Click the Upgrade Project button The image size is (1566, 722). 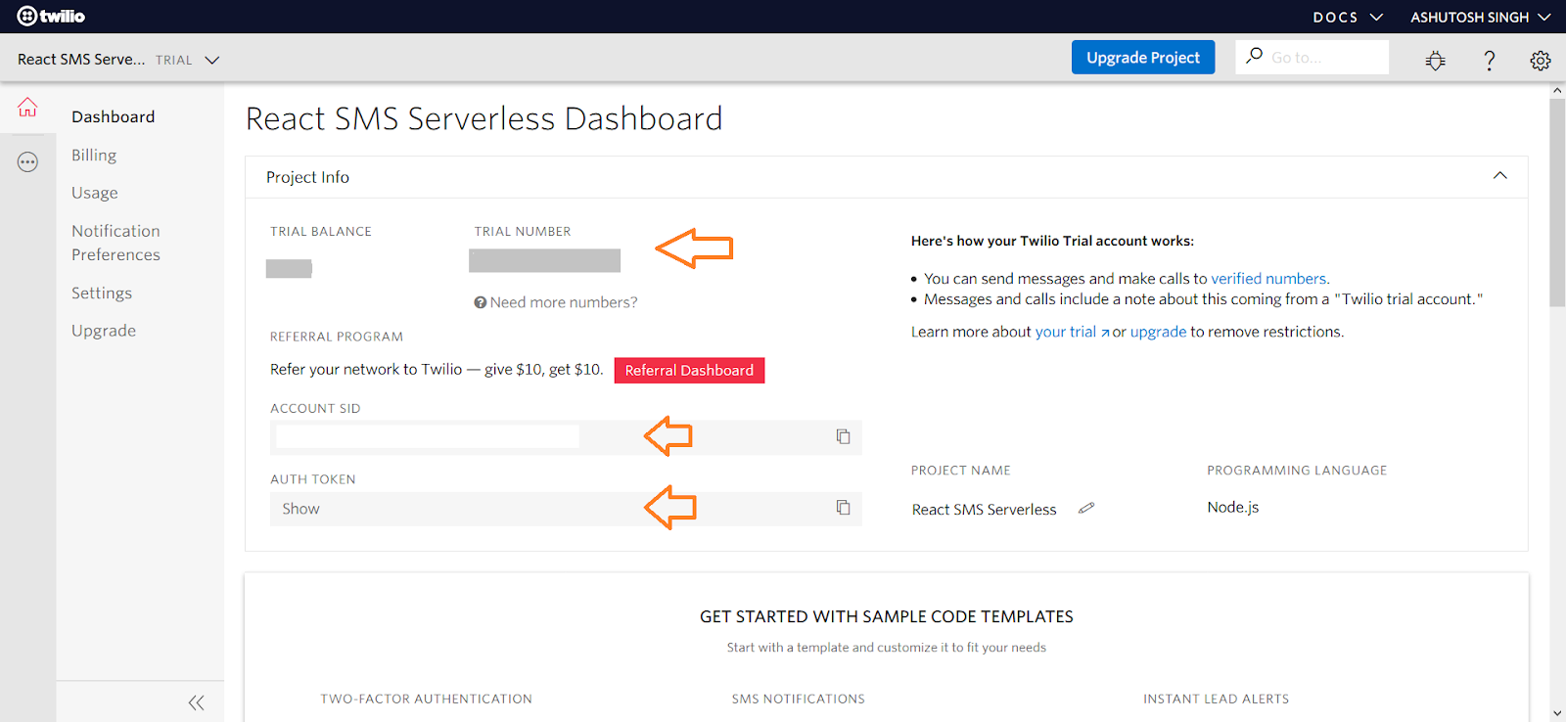(1143, 57)
